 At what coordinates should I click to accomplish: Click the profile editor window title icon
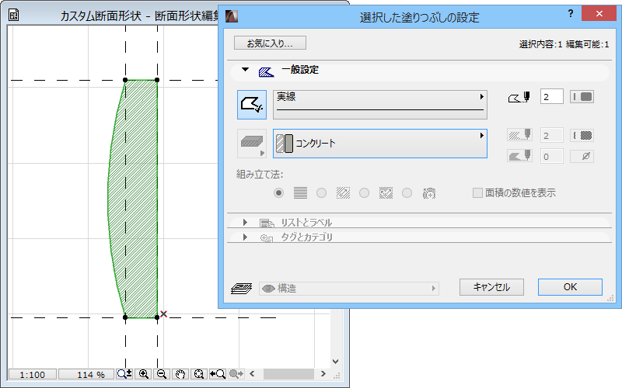click(14, 15)
